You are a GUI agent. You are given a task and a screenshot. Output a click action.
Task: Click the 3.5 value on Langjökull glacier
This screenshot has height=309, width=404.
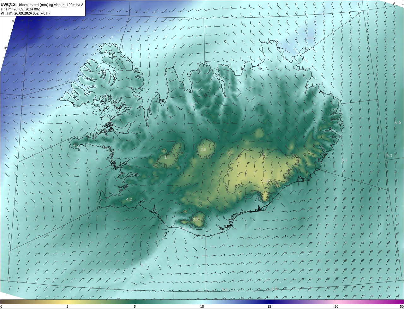pos(167,157)
